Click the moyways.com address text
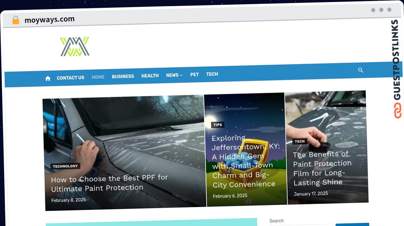The image size is (404, 226). (x=49, y=20)
